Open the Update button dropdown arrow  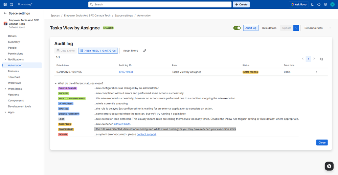(296, 28)
